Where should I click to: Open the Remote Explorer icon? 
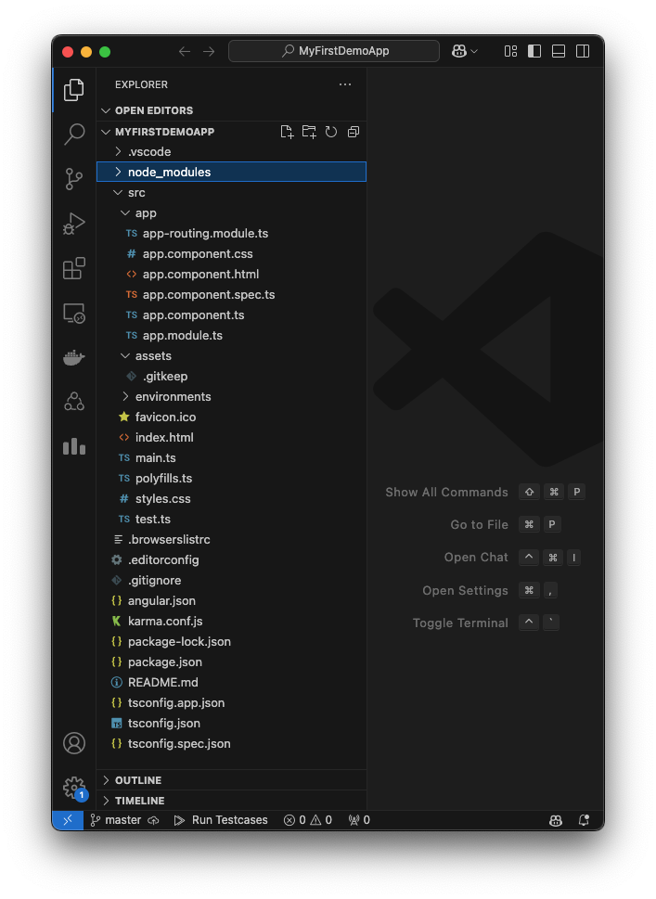point(74,313)
